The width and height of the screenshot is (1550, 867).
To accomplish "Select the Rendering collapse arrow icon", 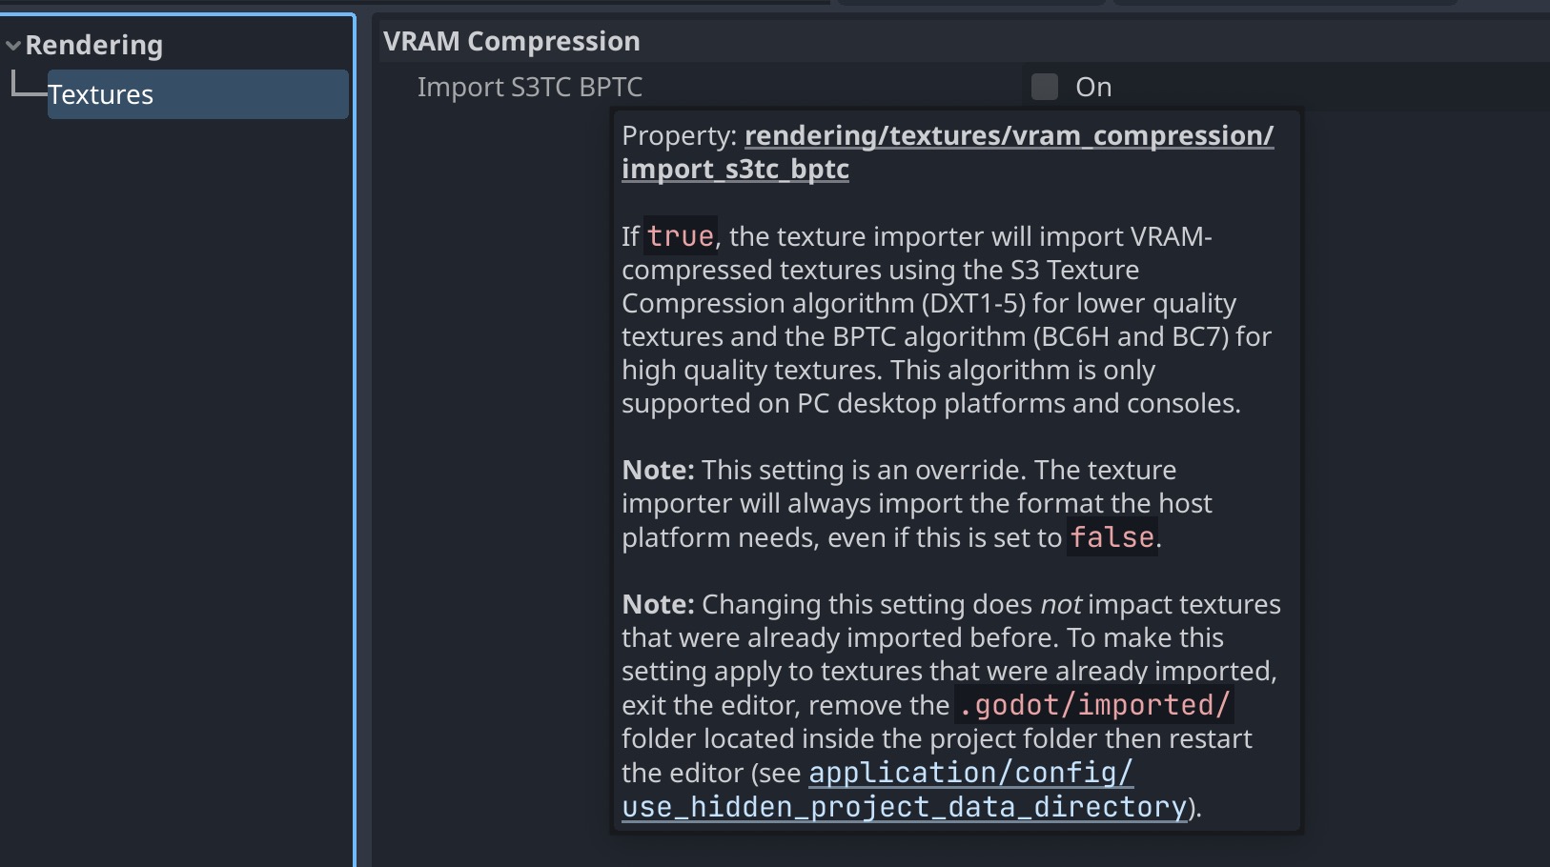I will click(x=13, y=45).
